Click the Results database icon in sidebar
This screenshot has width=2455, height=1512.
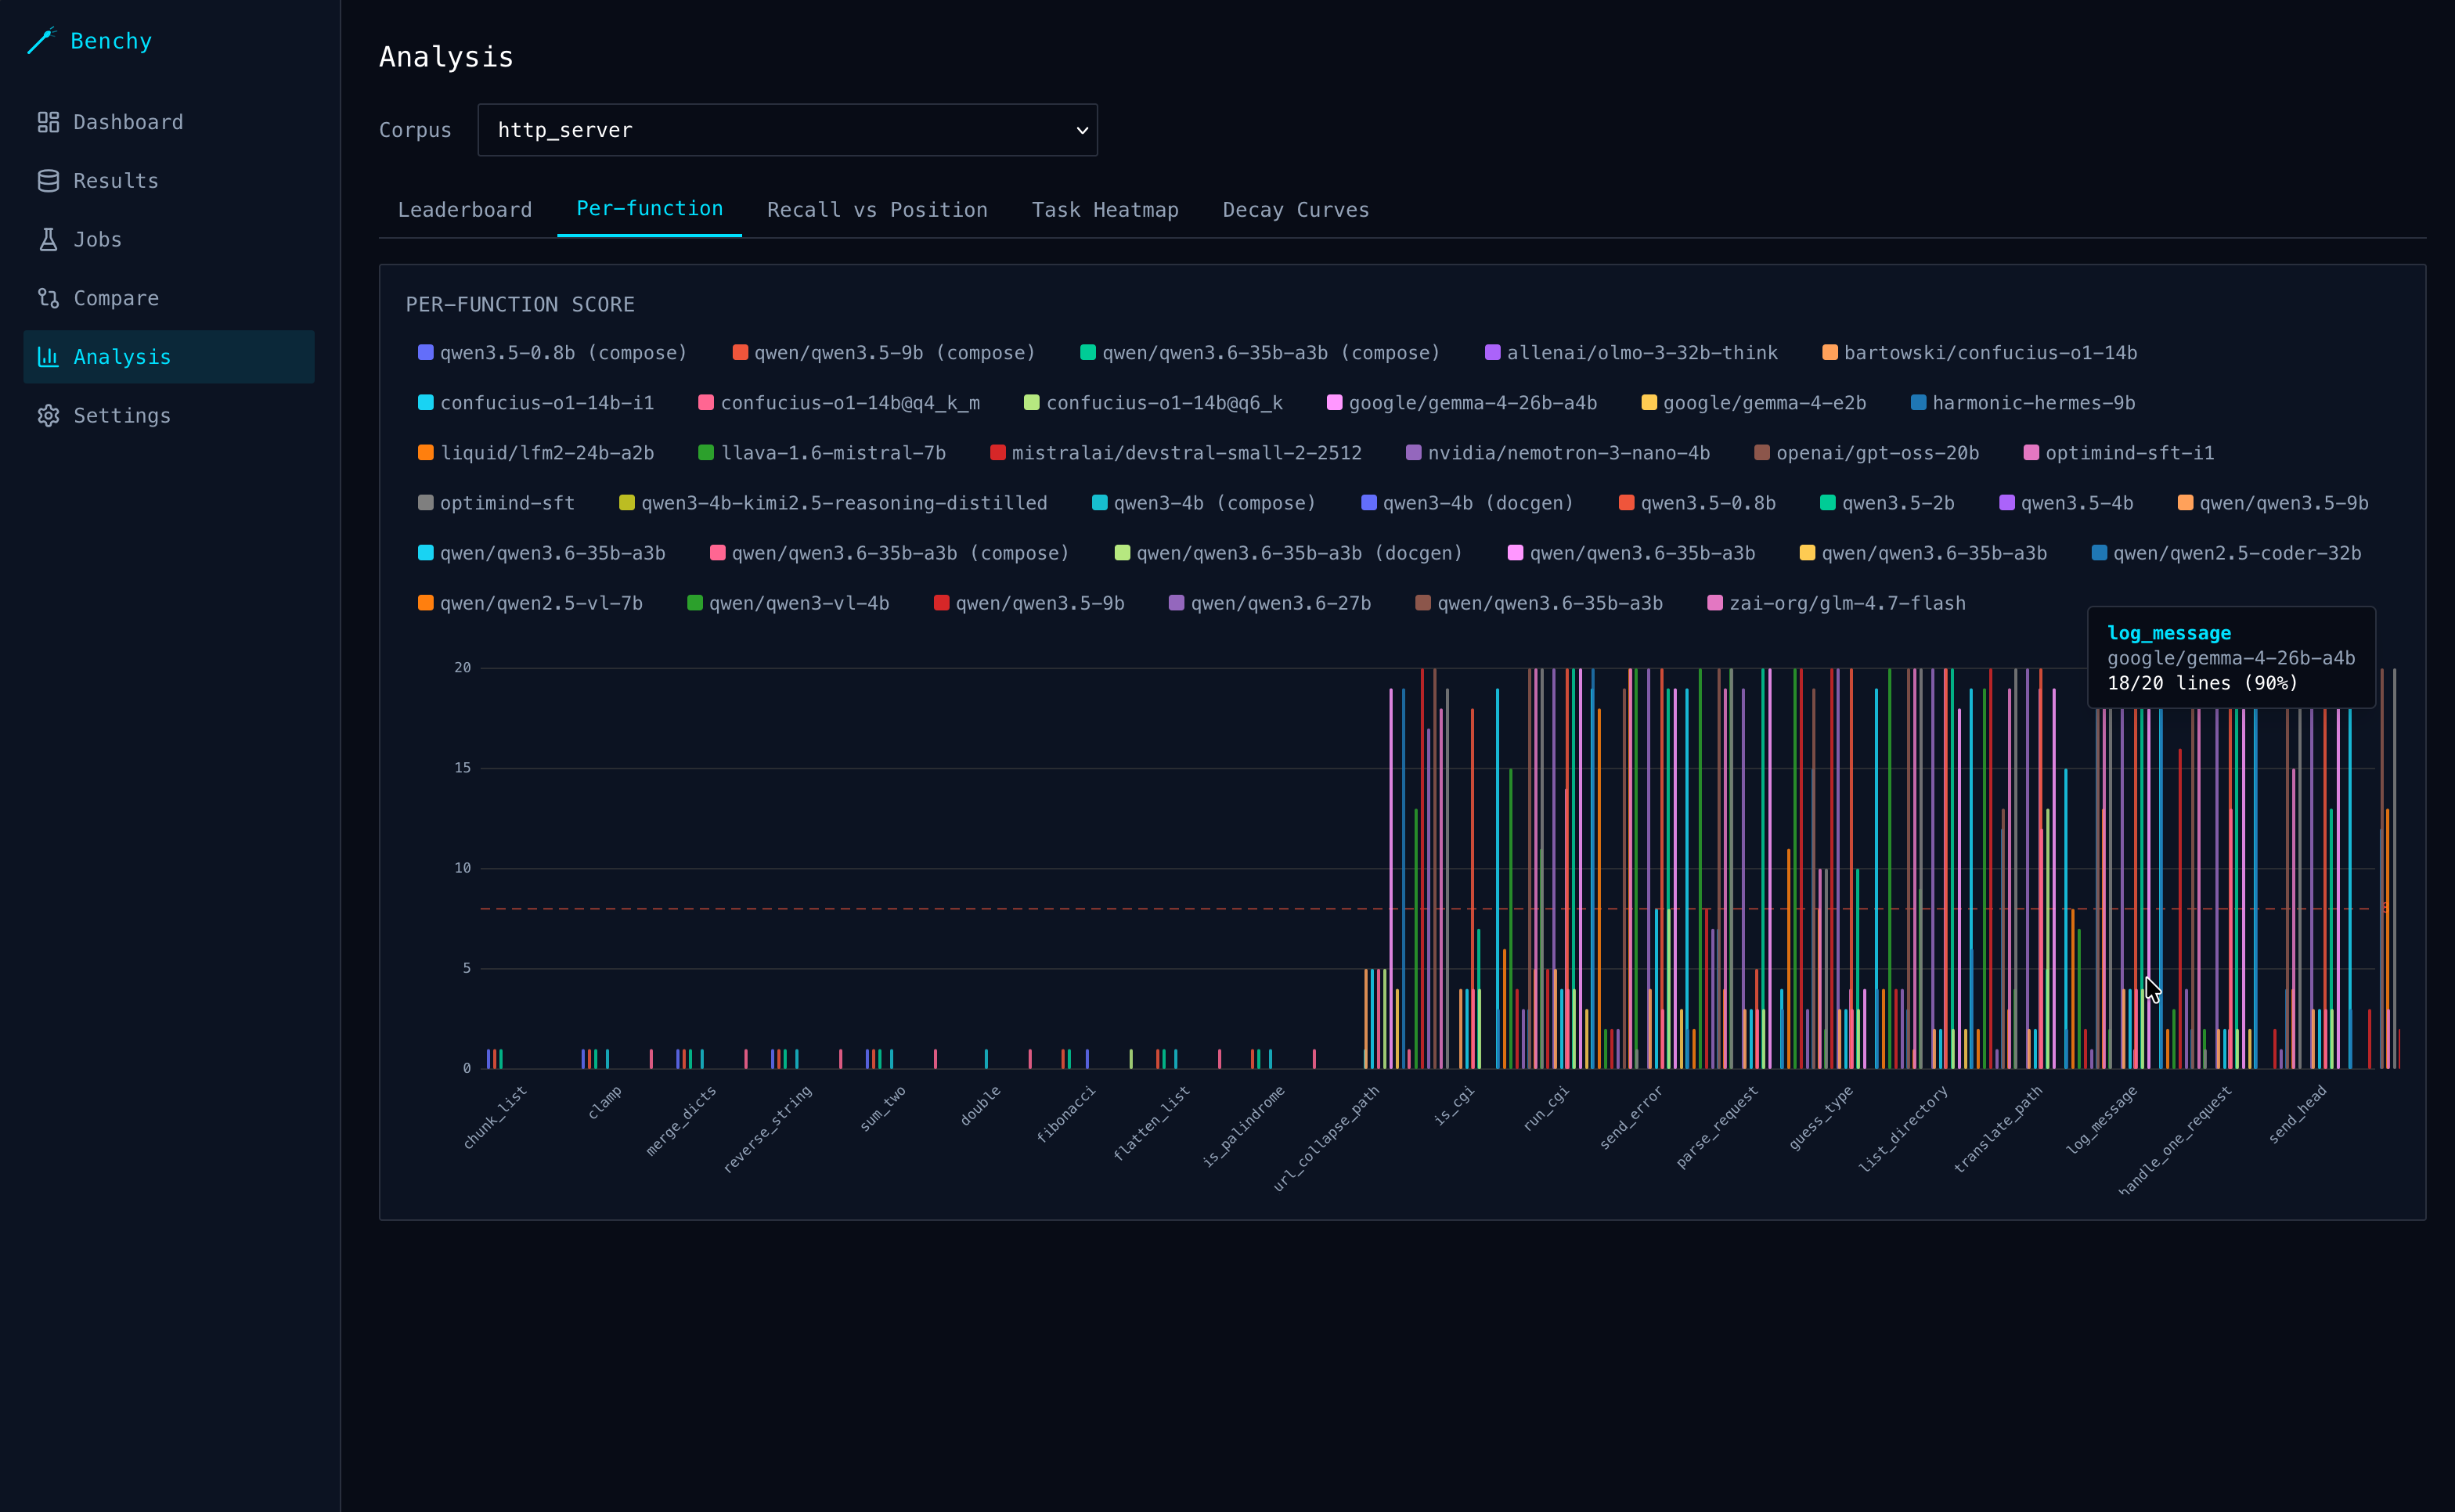click(x=48, y=181)
